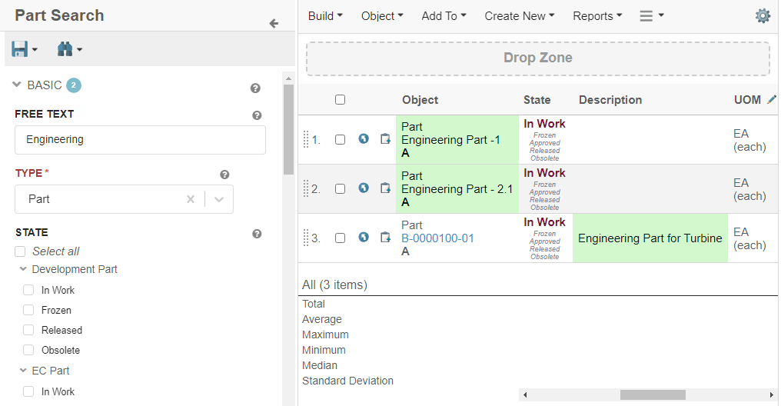Click the horizontal scrollbar thumb in results
781x406 pixels.
tap(652, 394)
